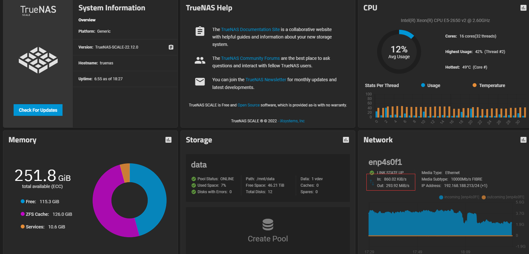Click the memory donut chart

point(130,200)
